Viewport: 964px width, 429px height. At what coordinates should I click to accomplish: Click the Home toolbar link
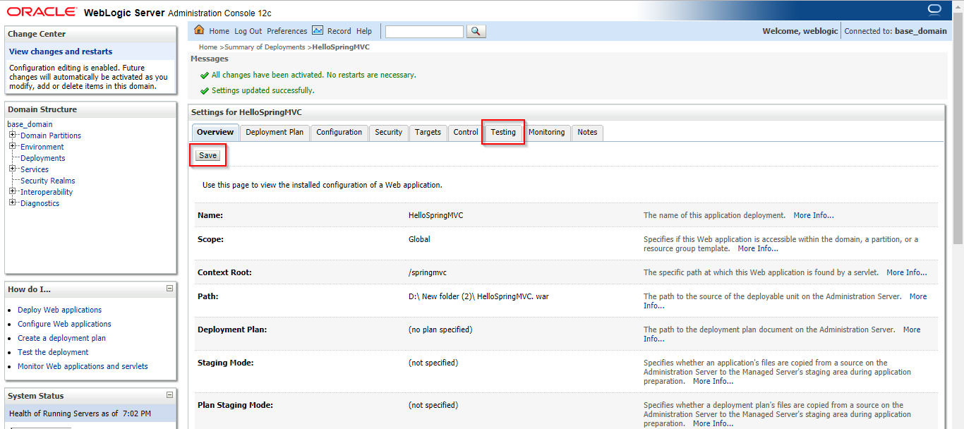219,31
